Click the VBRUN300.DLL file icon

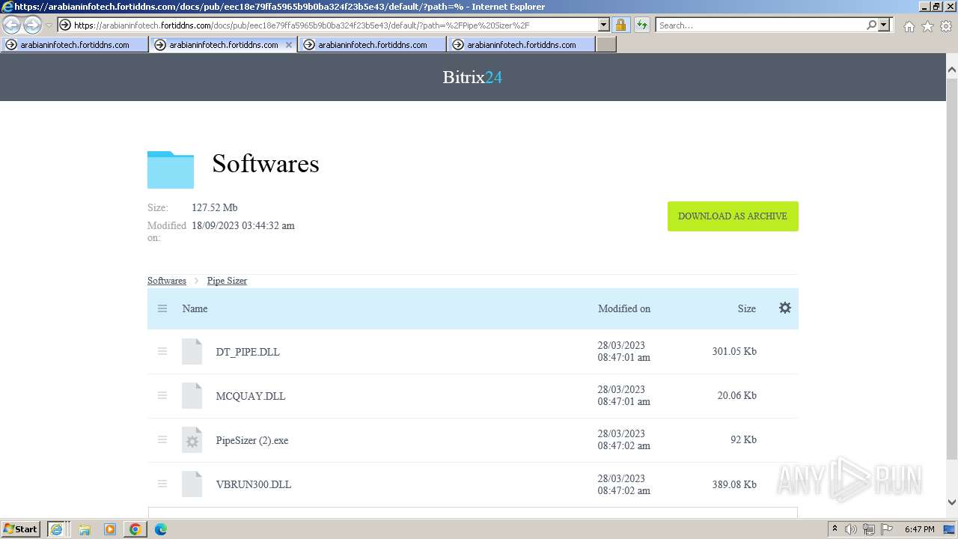(192, 484)
